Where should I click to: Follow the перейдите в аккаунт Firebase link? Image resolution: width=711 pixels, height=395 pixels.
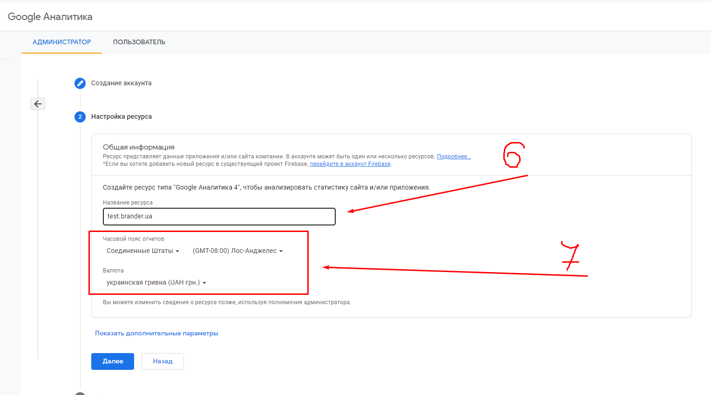click(350, 164)
